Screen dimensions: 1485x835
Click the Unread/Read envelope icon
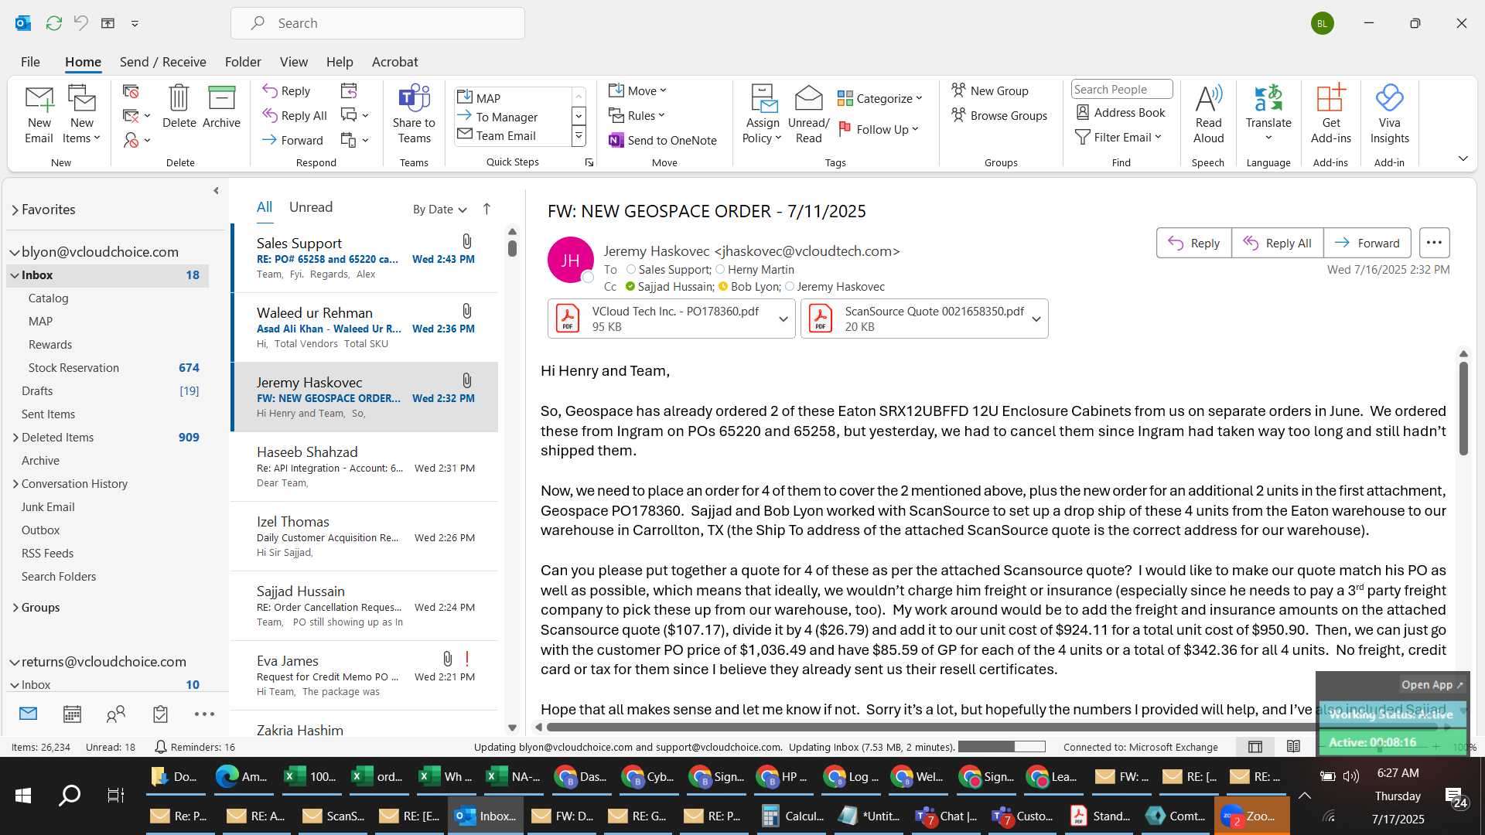click(x=808, y=98)
